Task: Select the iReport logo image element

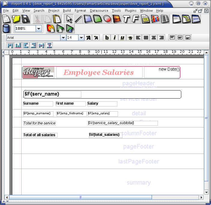Action: [x=38, y=72]
